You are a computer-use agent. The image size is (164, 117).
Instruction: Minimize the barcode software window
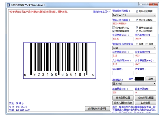coord(141,4)
